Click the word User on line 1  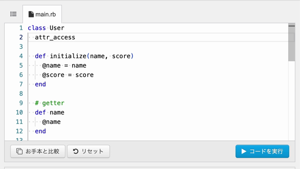point(57,28)
